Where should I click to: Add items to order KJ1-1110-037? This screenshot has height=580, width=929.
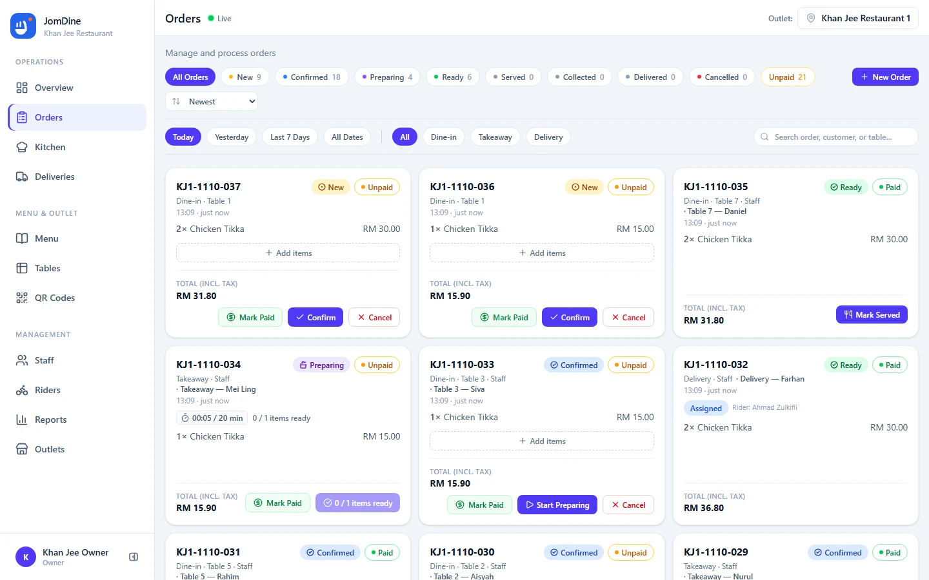click(288, 253)
